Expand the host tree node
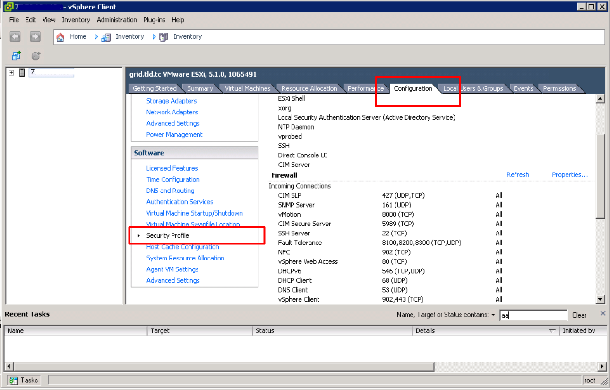 (x=11, y=72)
